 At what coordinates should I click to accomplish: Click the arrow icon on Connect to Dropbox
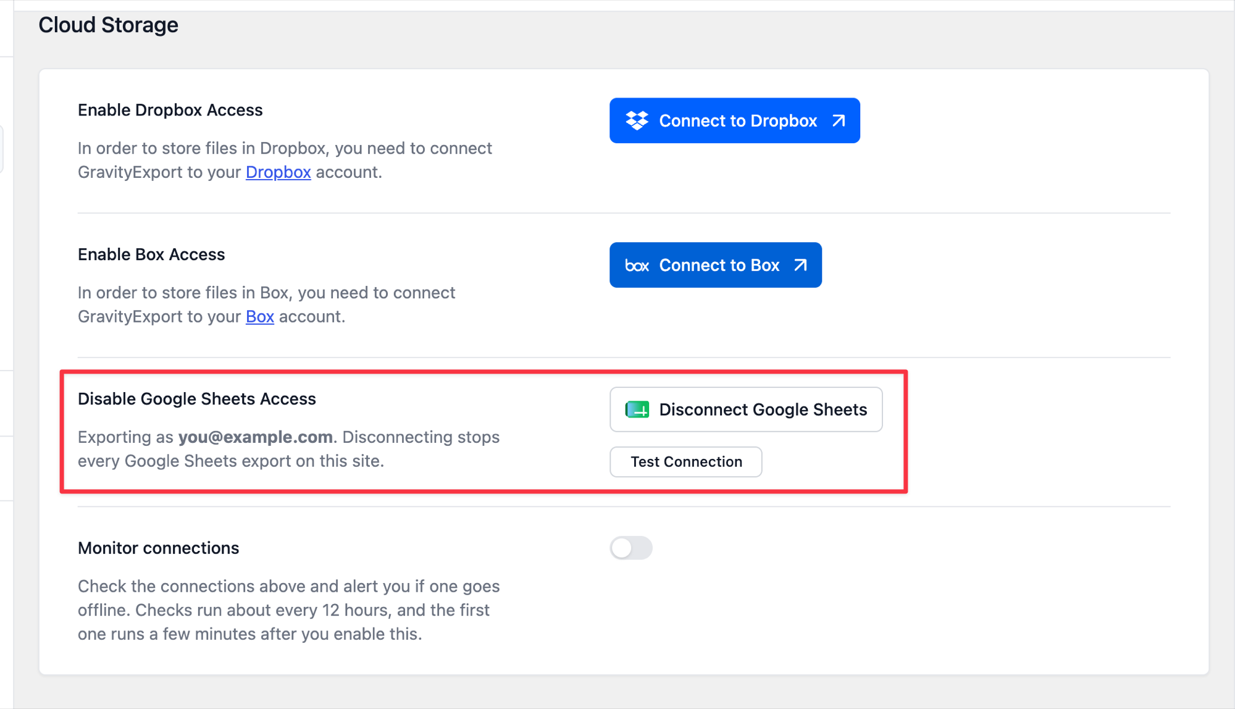click(x=838, y=120)
